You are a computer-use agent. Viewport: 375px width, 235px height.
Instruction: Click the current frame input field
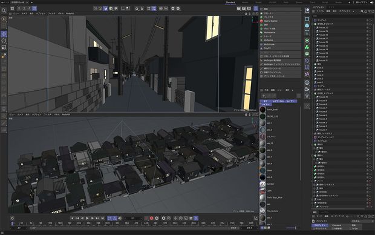coord(133,218)
